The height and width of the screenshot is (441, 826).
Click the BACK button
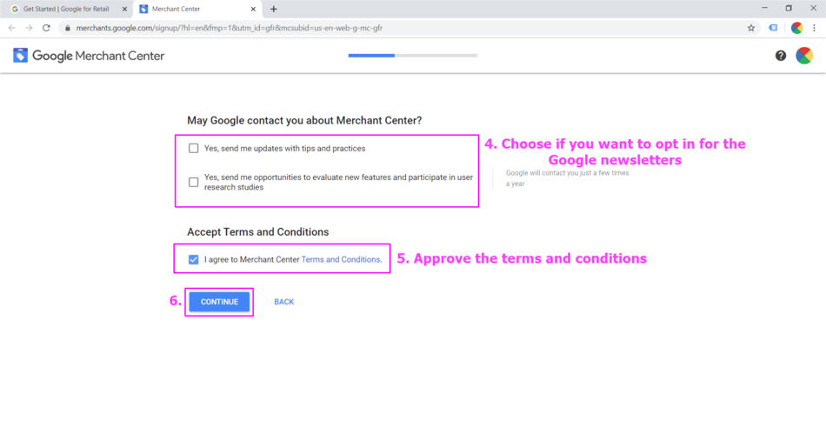283,302
